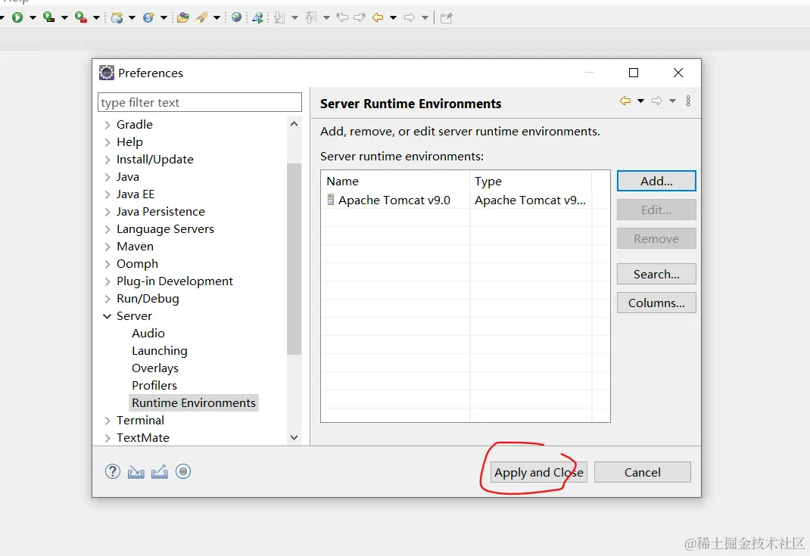Click the Next Edit Location icon
Viewport: 810px width, 556px height.
pyautogui.click(x=360, y=17)
